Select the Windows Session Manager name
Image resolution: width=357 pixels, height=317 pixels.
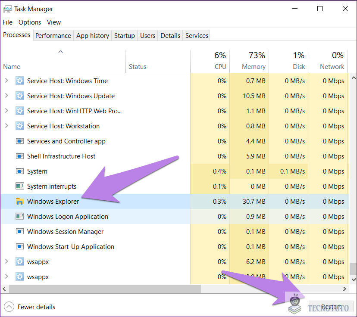66,231
